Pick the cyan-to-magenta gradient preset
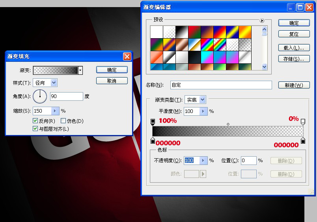 [x=207, y=57]
